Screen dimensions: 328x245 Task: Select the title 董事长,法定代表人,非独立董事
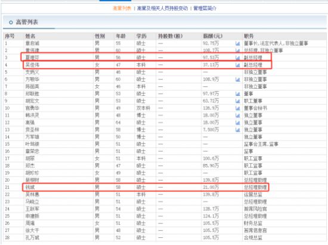(276, 44)
